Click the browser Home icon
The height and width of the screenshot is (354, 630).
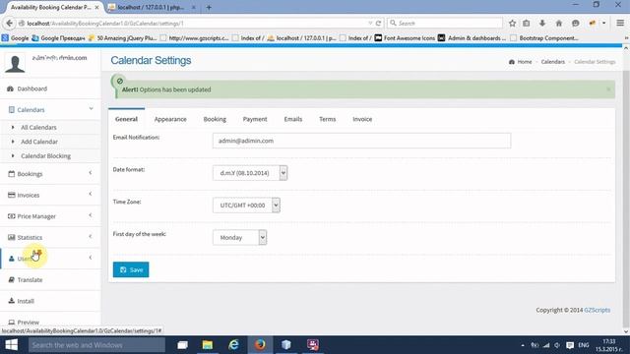click(559, 24)
